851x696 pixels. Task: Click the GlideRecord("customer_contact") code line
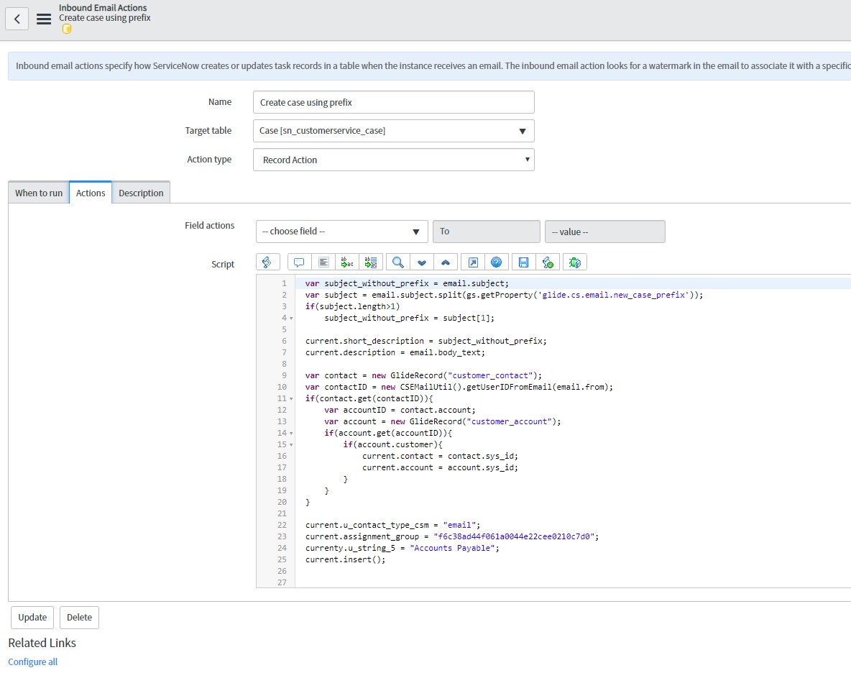pyautogui.click(x=423, y=376)
